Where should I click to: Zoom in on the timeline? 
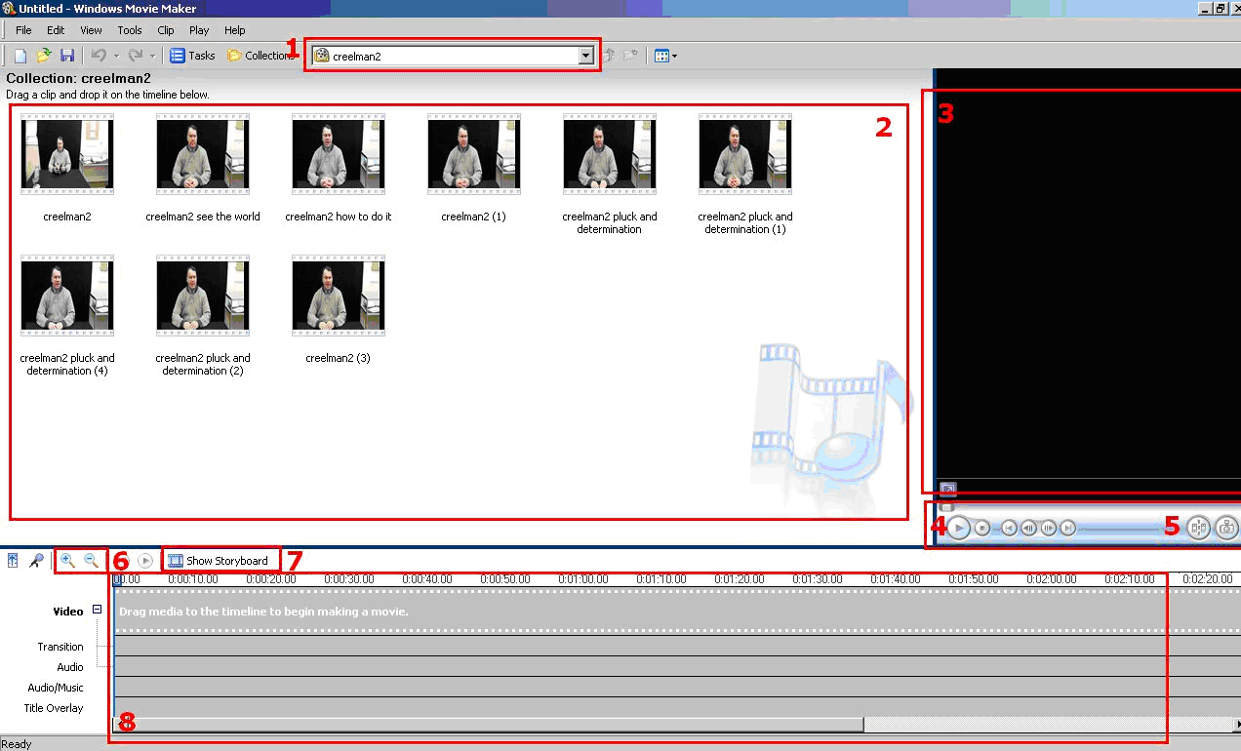(x=67, y=561)
